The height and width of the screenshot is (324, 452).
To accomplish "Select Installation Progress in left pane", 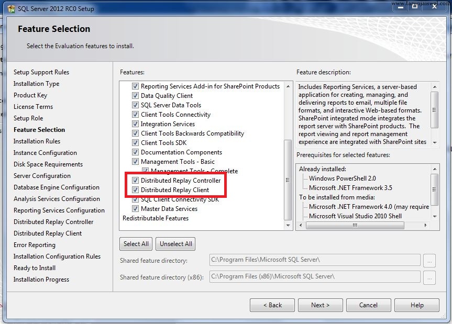I will click(41, 279).
